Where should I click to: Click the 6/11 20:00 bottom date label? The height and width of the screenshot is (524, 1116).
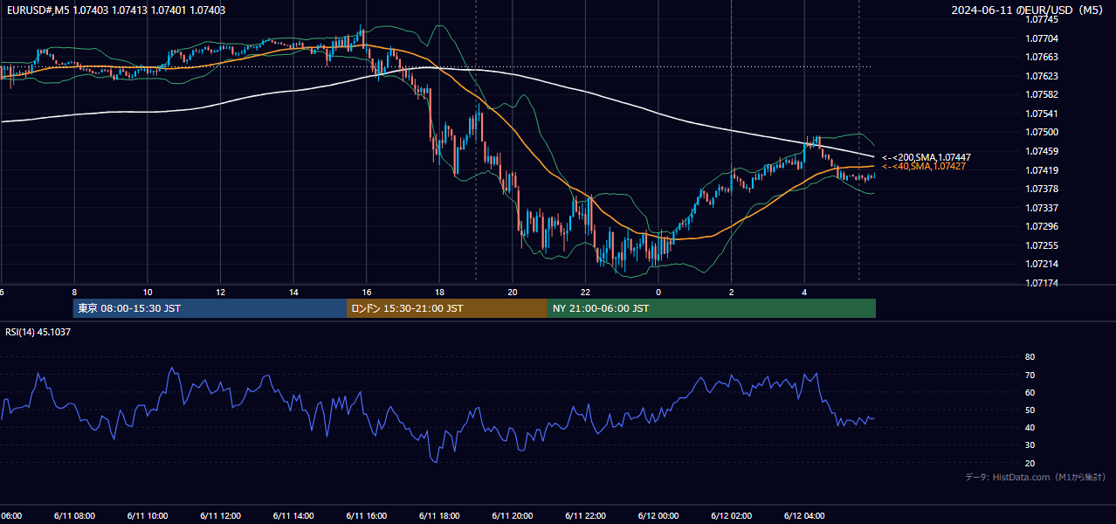coord(513,515)
